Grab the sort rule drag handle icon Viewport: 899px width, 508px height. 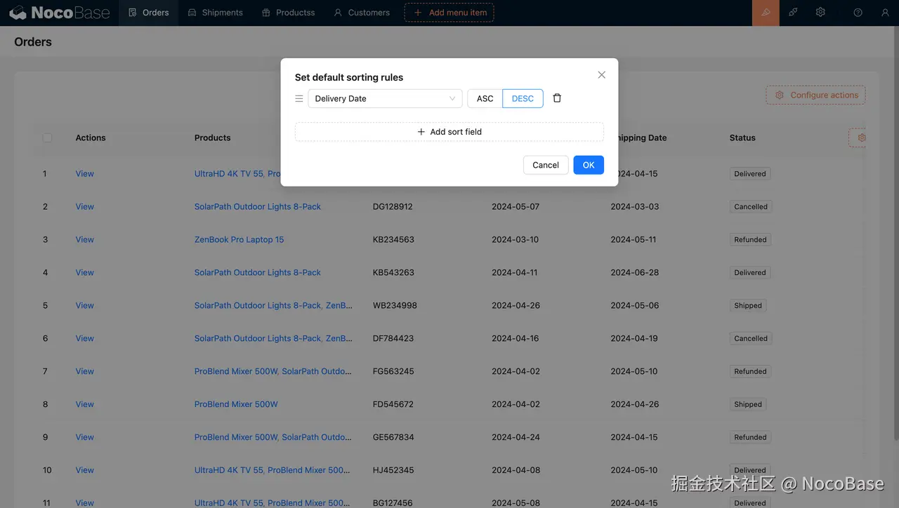pos(299,98)
